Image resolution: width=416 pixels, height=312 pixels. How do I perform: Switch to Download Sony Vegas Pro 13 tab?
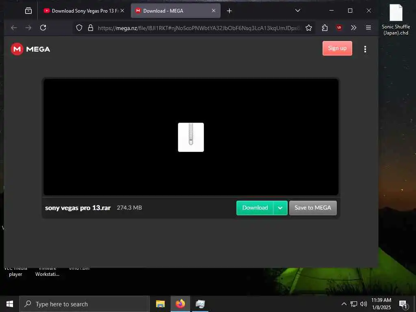[84, 11]
